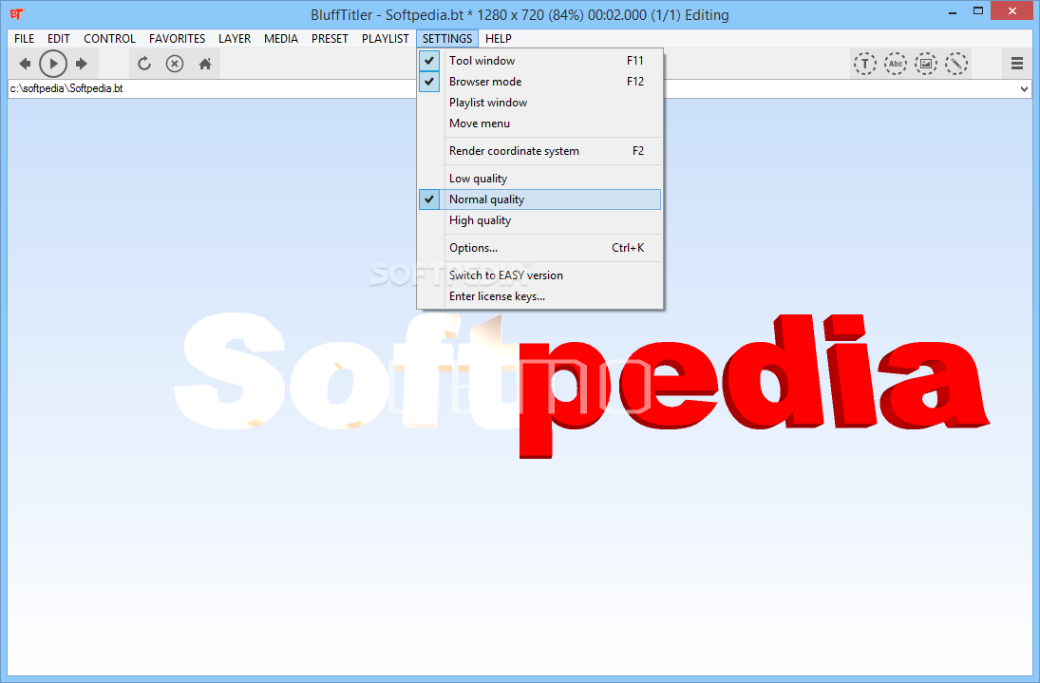
Task: Uncheck Browser mode
Action: 539,82
